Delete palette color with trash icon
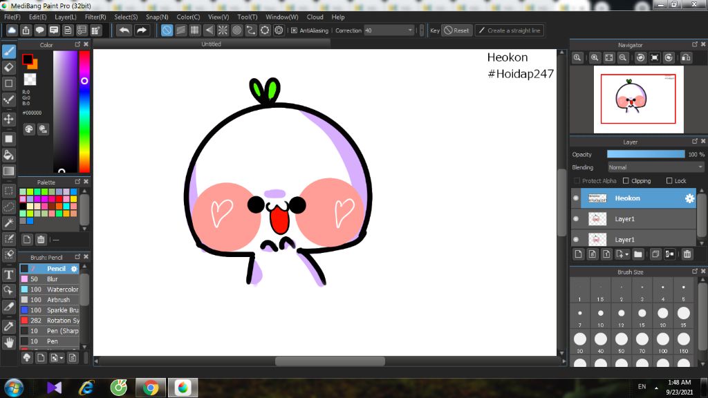This screenshot has width=708, height=398. pyautogui.click(x=41, y=240)
